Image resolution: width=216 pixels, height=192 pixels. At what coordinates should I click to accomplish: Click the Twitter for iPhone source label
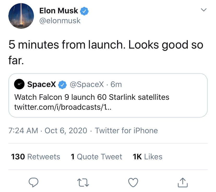click(126, 130)
